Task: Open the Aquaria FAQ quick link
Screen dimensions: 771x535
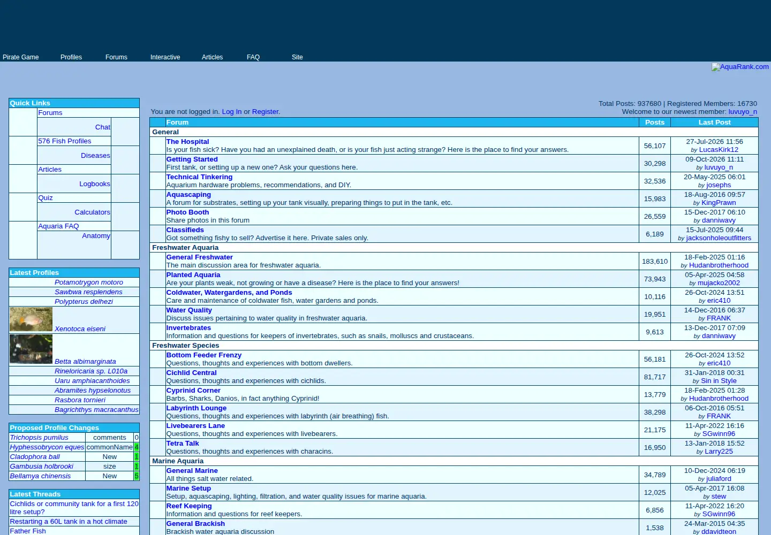Action: tap(58, 226)
